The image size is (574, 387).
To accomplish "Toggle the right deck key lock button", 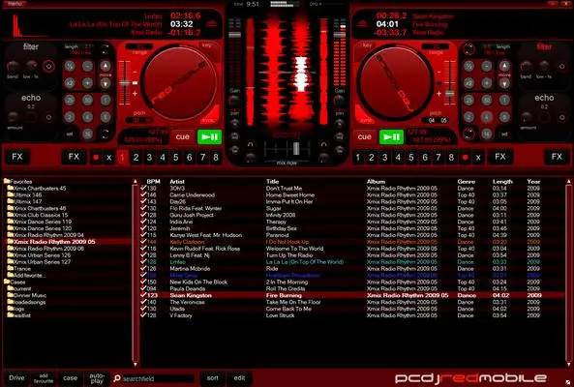I will coord(367,45).
